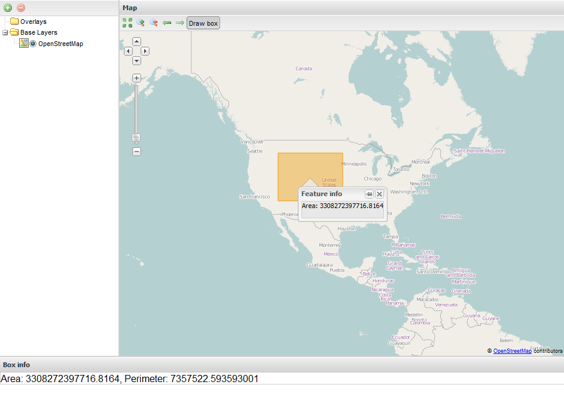Go to previous map view arrow
The width and height of the screenshot is (564, 415).
coord(167,23)
